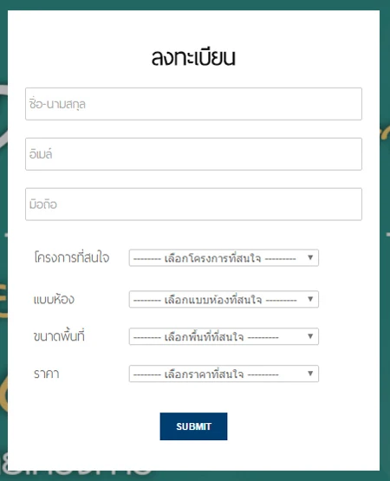Click the แบบห้อง label text
This screenshot has width=390, height=481.
click(x=54, y=299)
